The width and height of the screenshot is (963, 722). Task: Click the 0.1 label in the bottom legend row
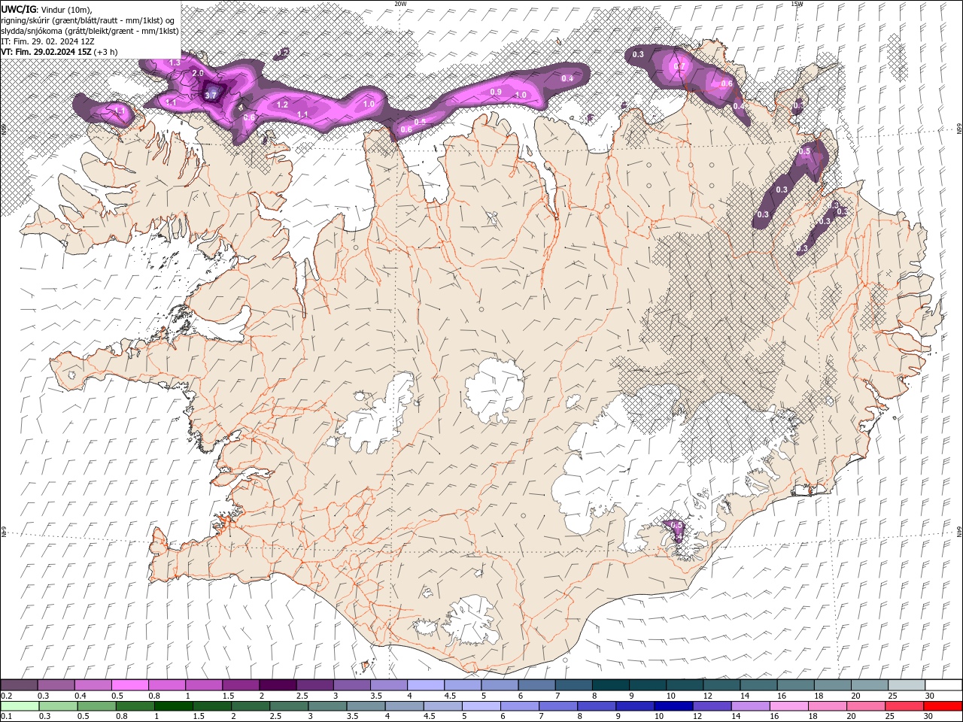pos(6,717)
